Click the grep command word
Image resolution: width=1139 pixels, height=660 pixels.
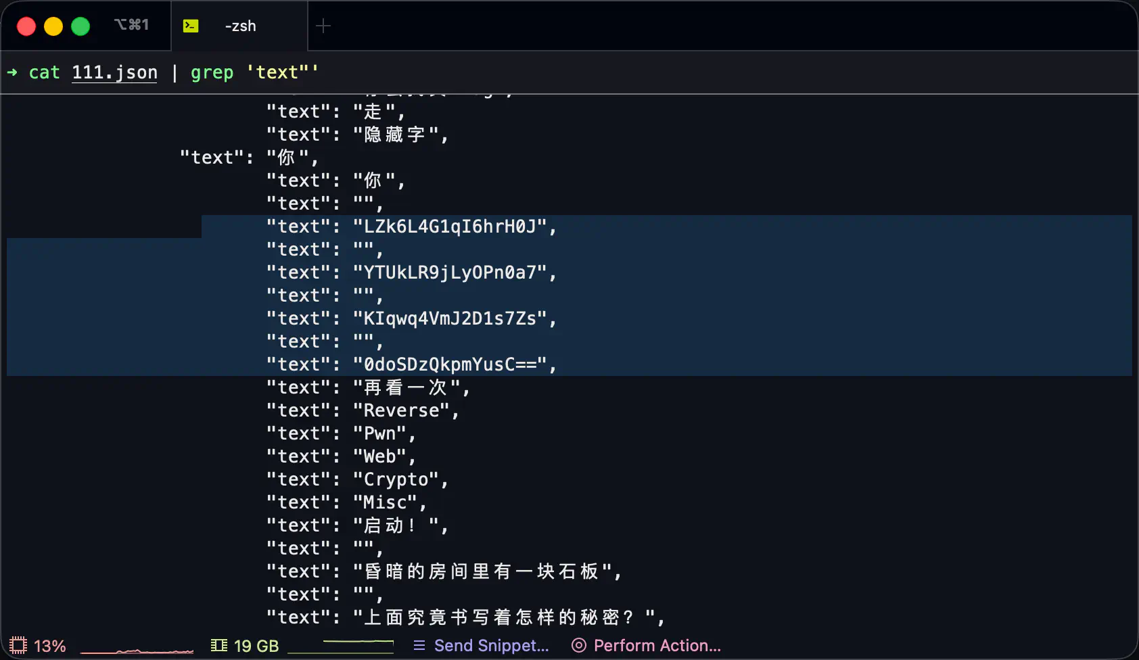click(212, 72)
